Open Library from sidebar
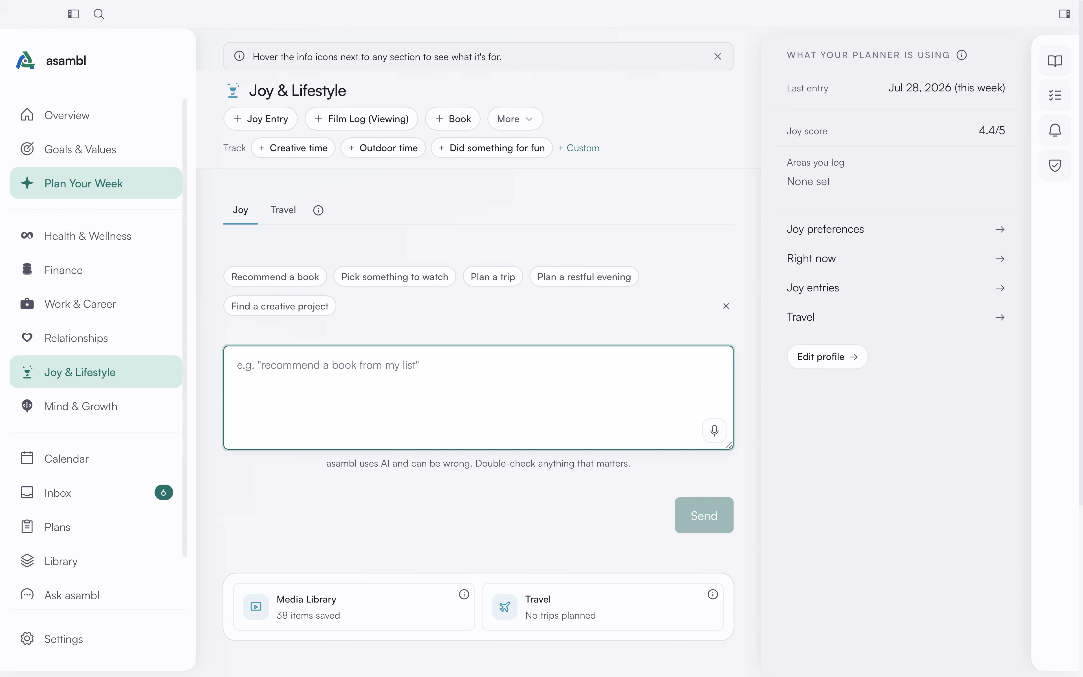The width and height of the screenshot is (1083, 677). click(96, 561)
